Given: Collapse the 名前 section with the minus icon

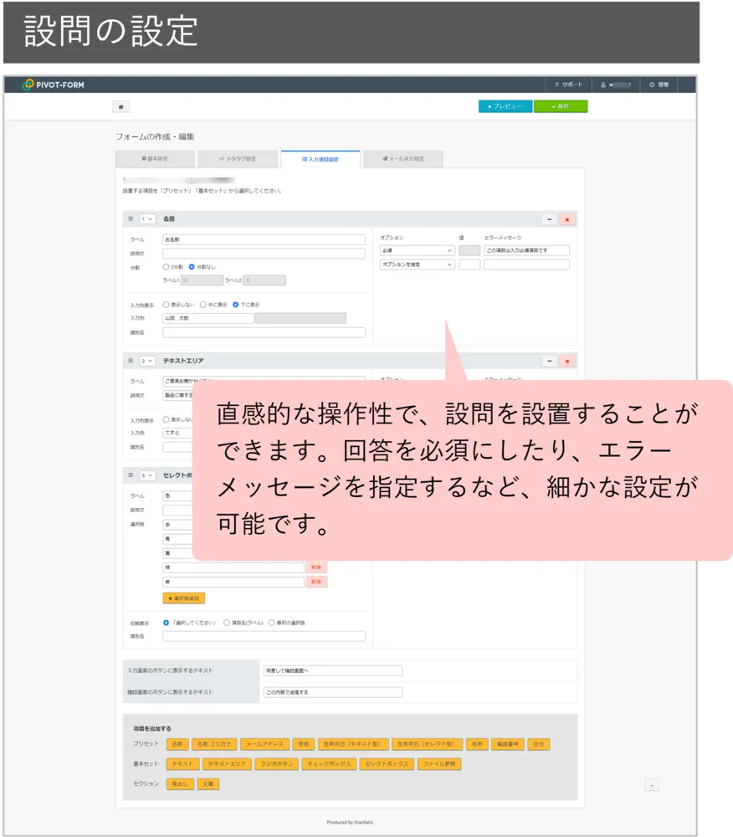Looking at the screenshot, I should coord(547,218).
